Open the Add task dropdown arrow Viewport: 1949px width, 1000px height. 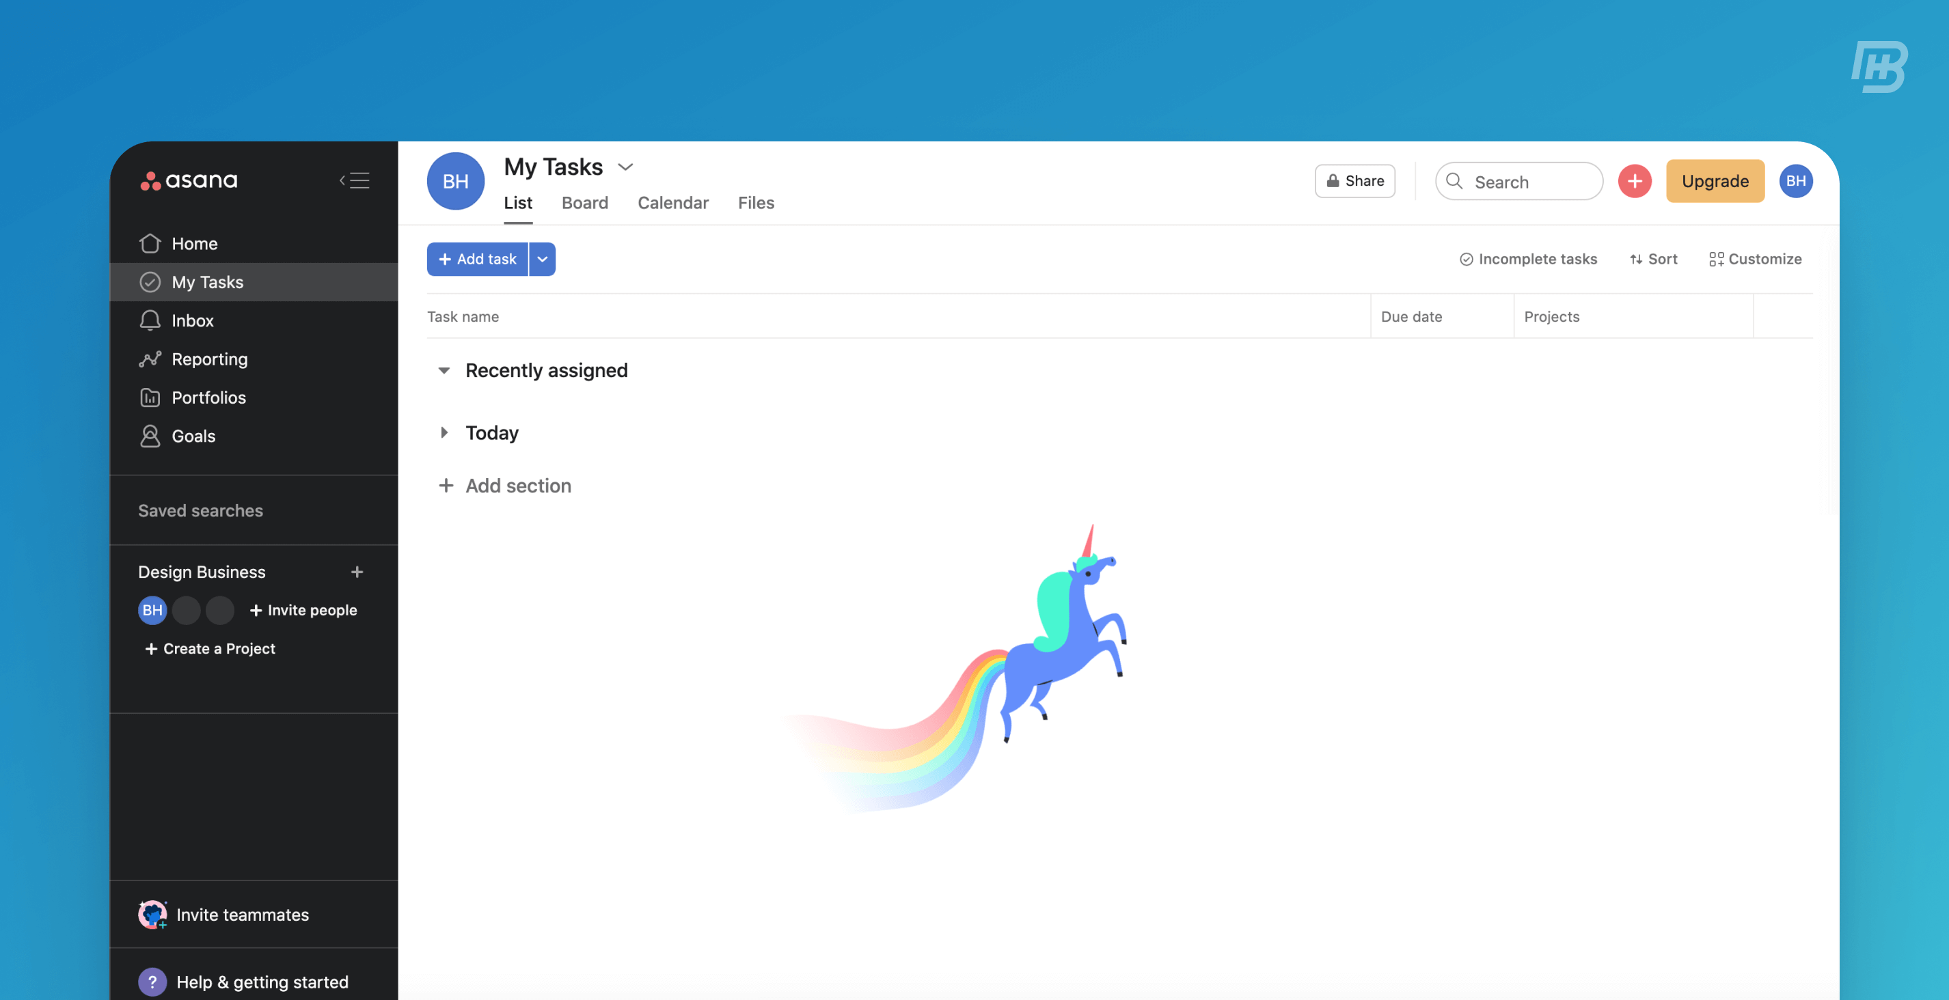coord(543,260)
